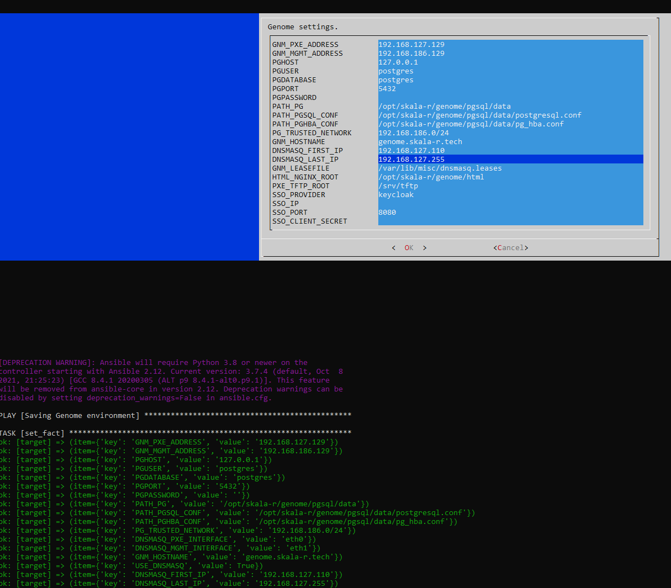Select the GNM_MGMT_ADDRESS input field

click(510, 54)
